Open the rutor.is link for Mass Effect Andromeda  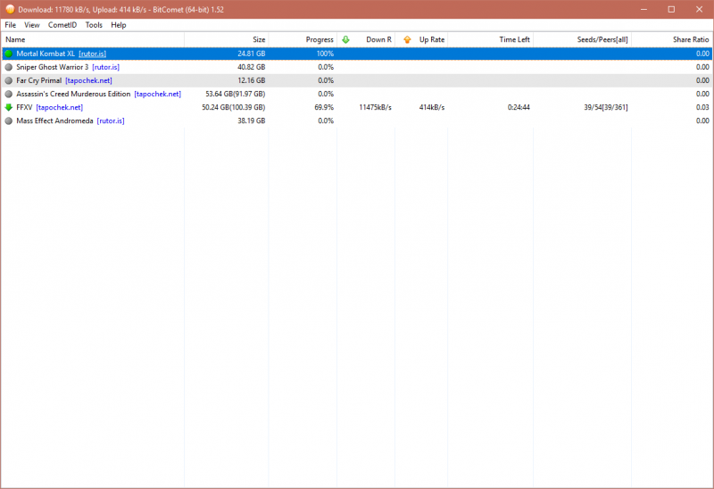[x=111, y=120]
